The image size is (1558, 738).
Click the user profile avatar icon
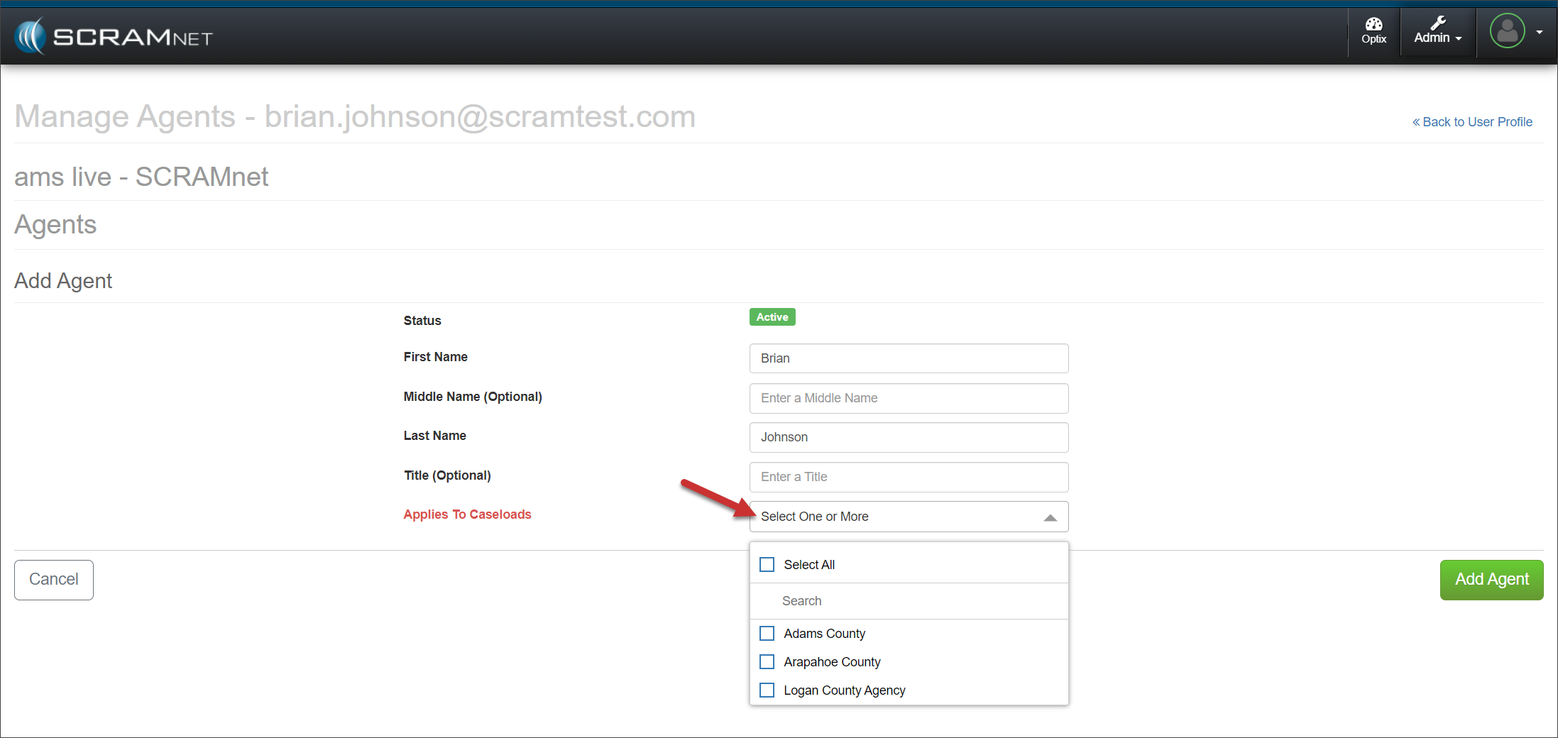[x=1507, y=31]
